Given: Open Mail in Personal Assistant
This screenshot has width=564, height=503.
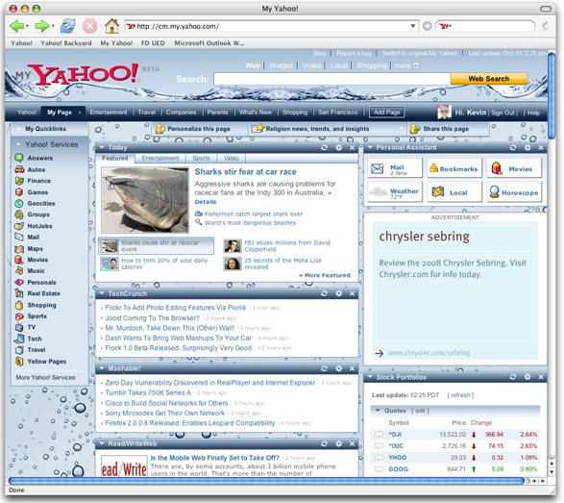Looking at the screenshot, I should 395,169.
